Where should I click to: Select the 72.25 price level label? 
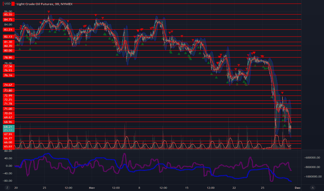click(8, 100)
